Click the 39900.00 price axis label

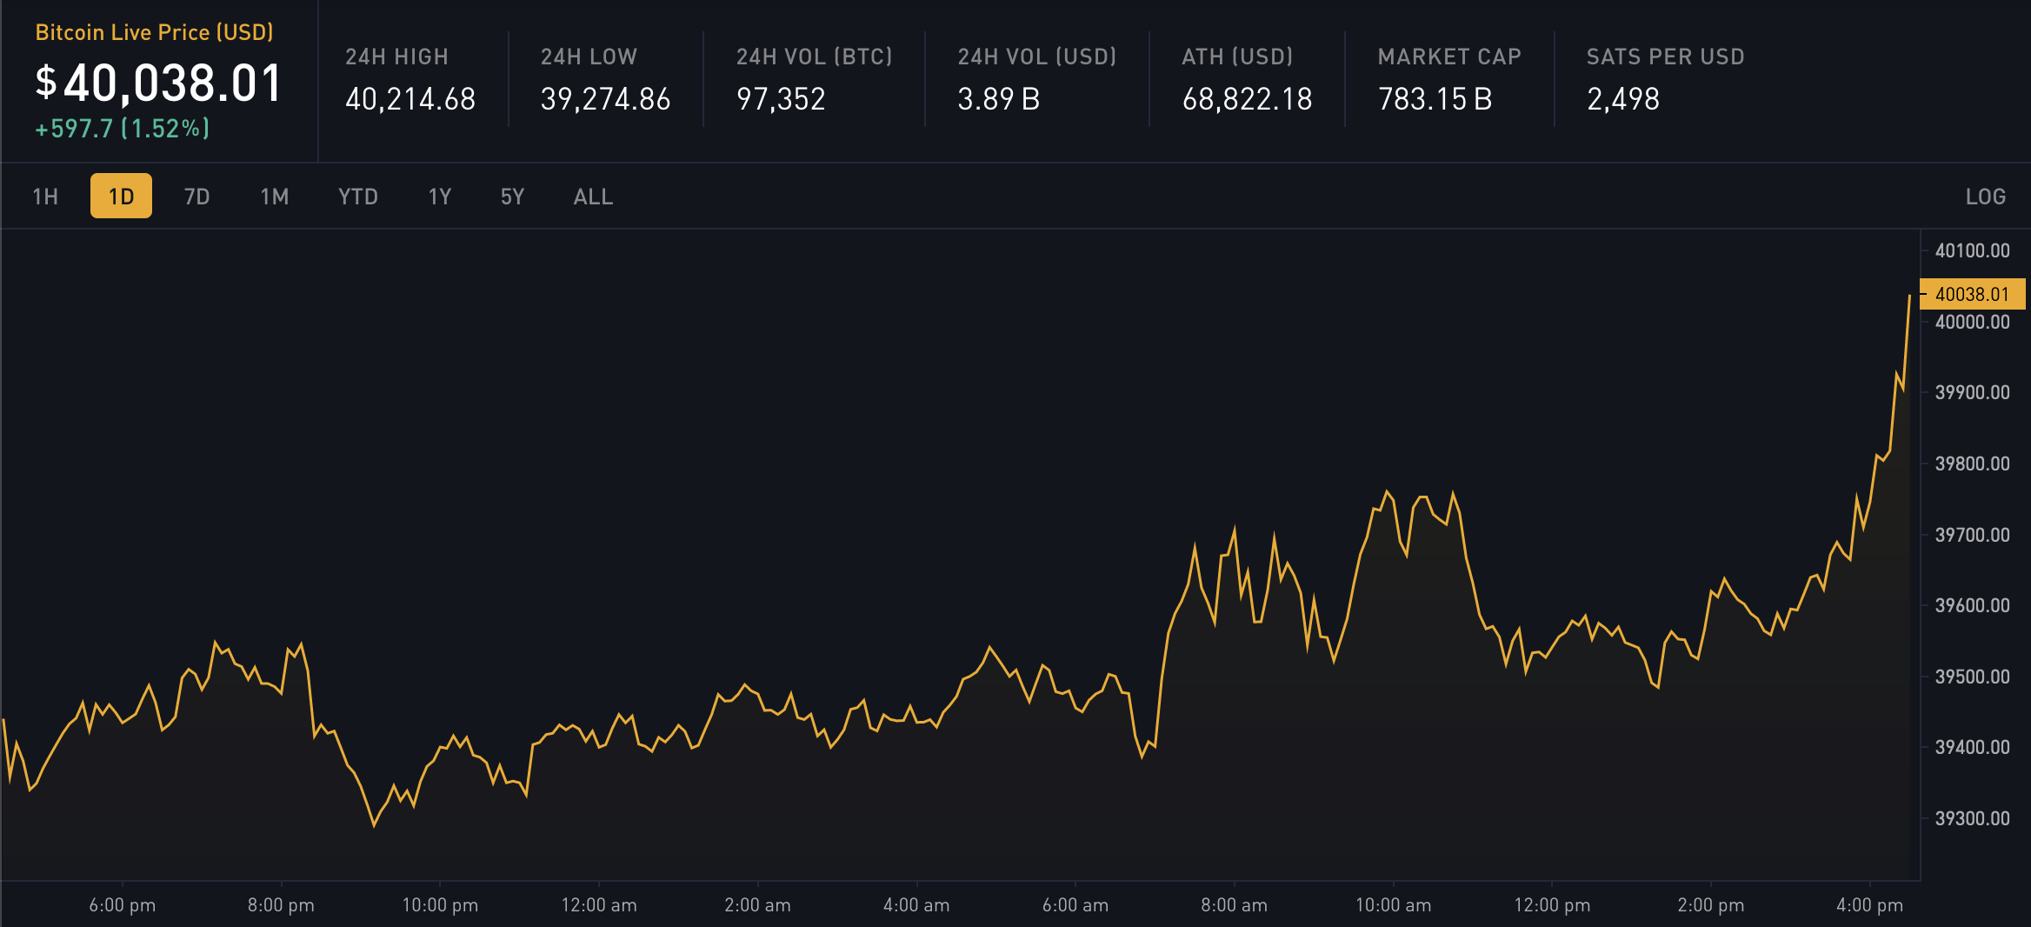coord(1972,392)
